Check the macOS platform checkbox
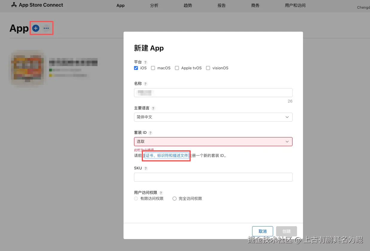This screenshot has width=370, height=251. coord(153,68)
